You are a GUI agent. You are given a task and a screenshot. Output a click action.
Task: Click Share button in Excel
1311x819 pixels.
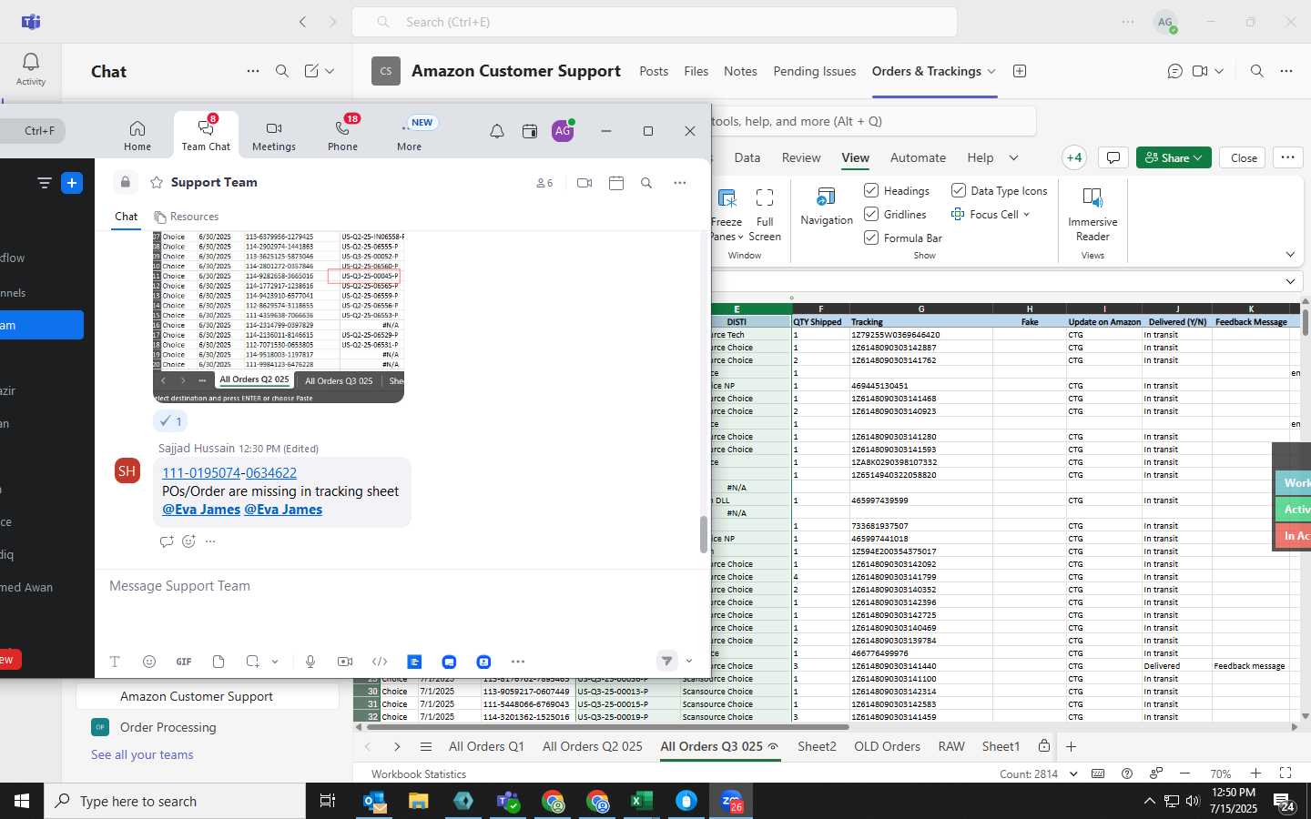coord(1174,157)
